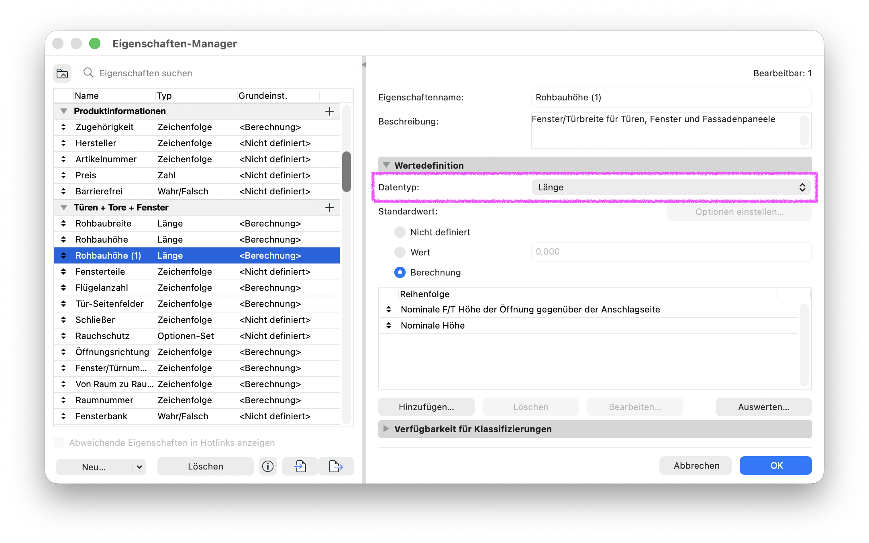Viewport: 869px width, 543px height.
Task: Collapse the Wertedefinition section
Action: tap(386, 165)
